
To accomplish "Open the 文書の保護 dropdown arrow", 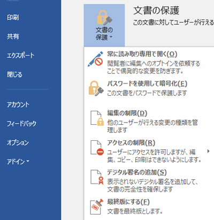I will pos(111,37).
